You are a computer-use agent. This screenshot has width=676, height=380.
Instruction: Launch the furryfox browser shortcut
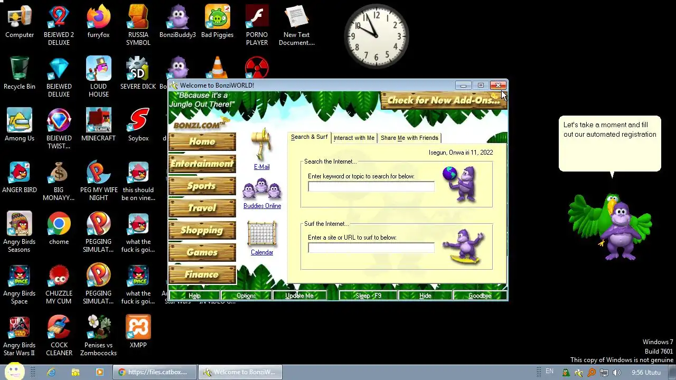(x=98, y=22)
